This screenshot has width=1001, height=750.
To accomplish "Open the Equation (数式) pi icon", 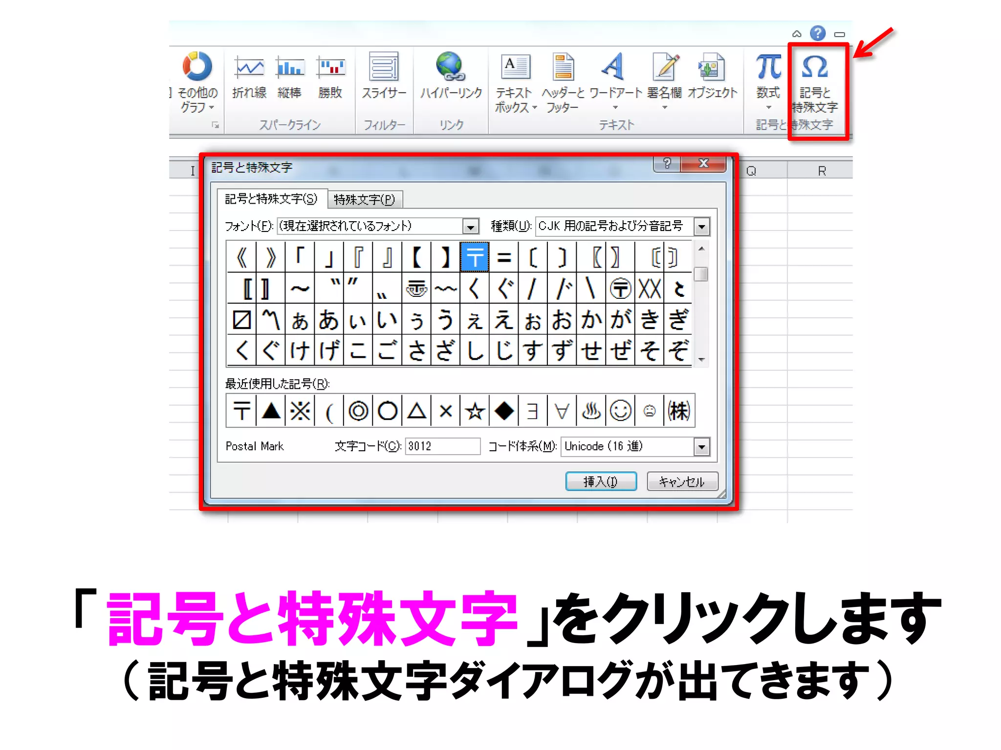I will point(768,67).
